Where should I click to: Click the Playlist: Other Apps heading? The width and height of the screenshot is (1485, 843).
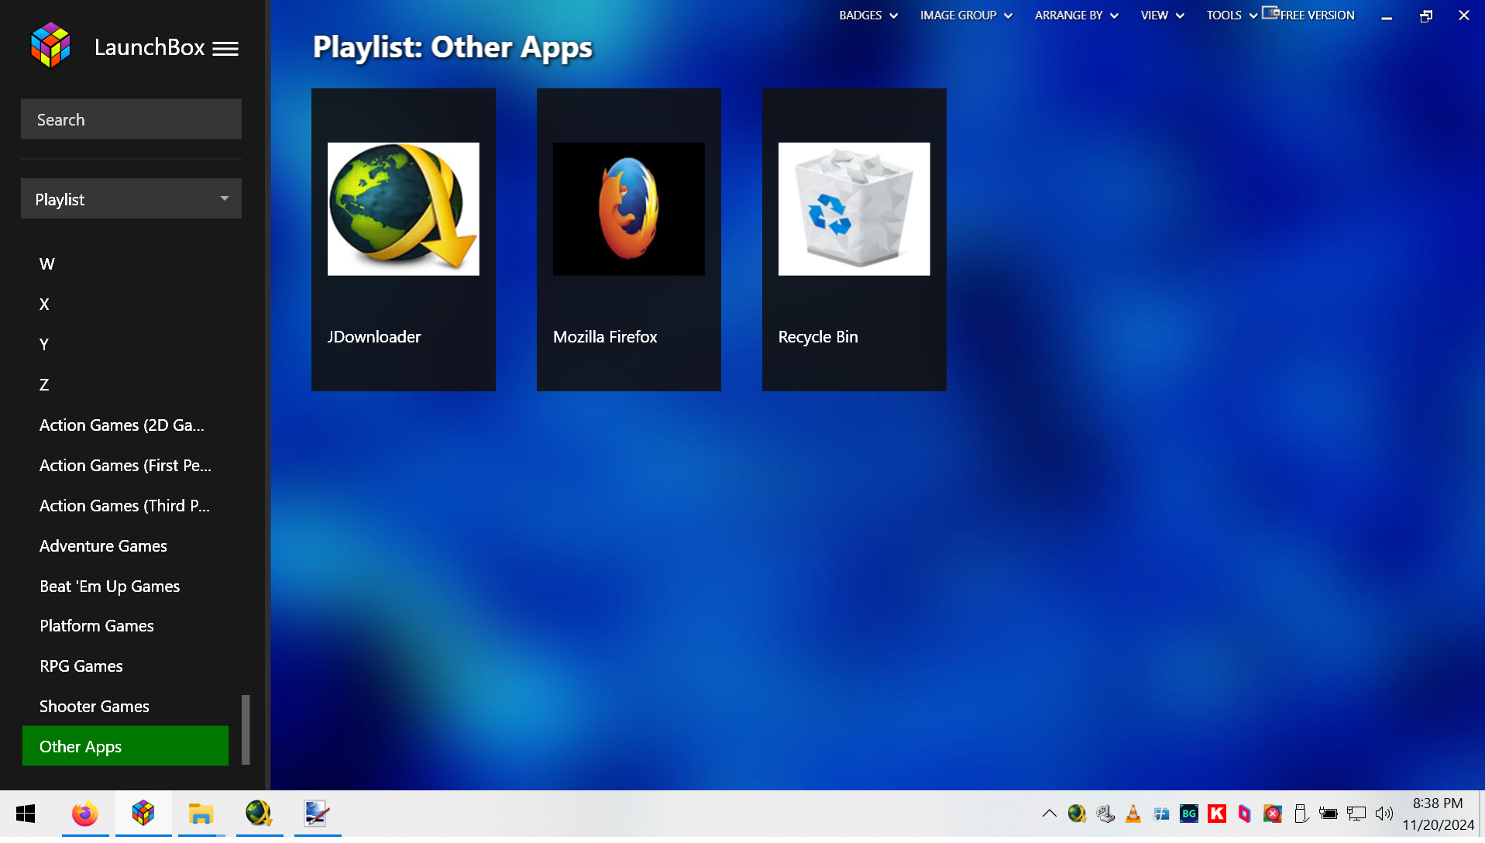(452, 48)
